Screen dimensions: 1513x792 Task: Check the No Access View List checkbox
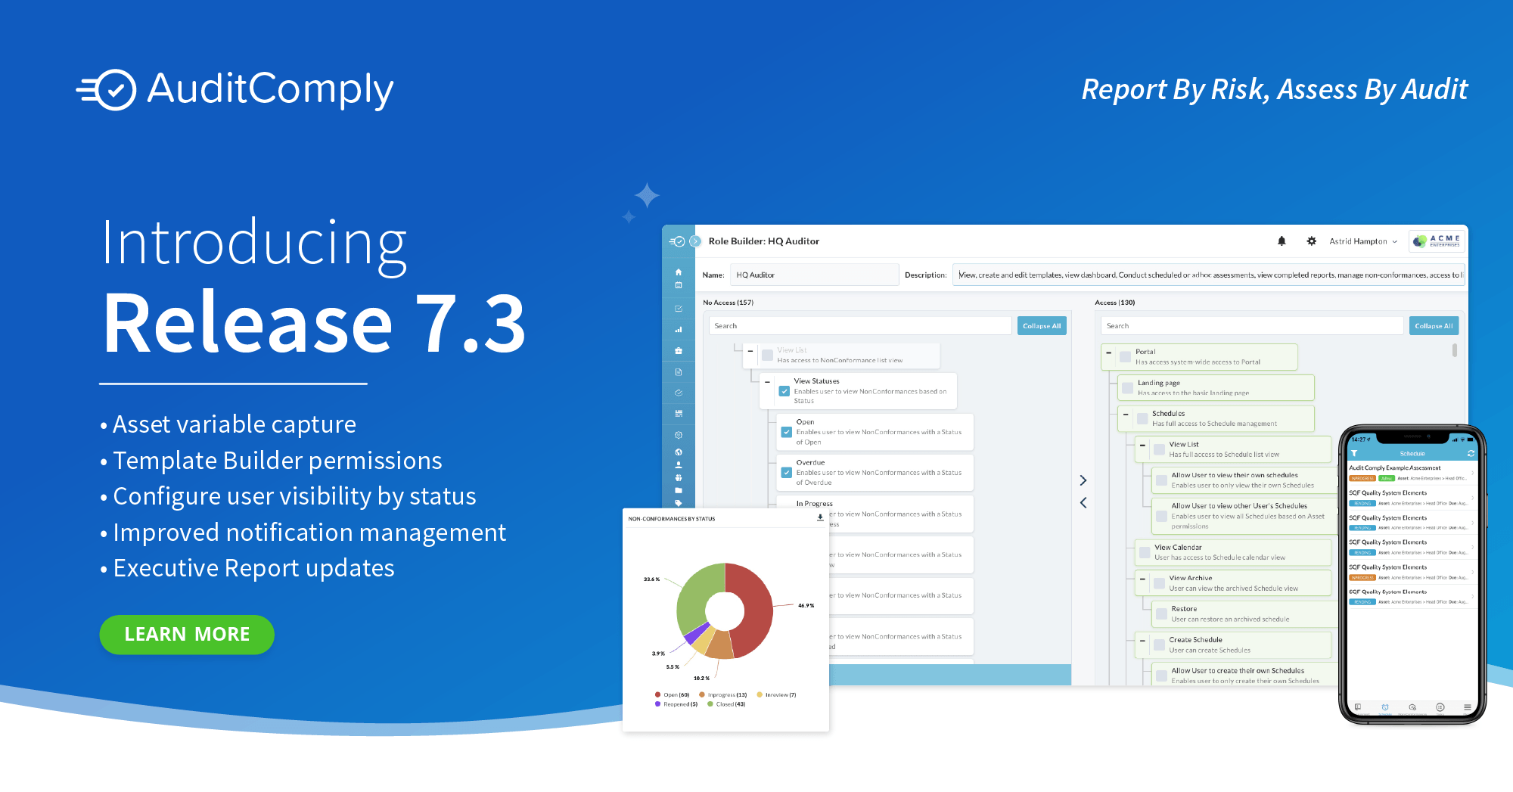point(767,355)
